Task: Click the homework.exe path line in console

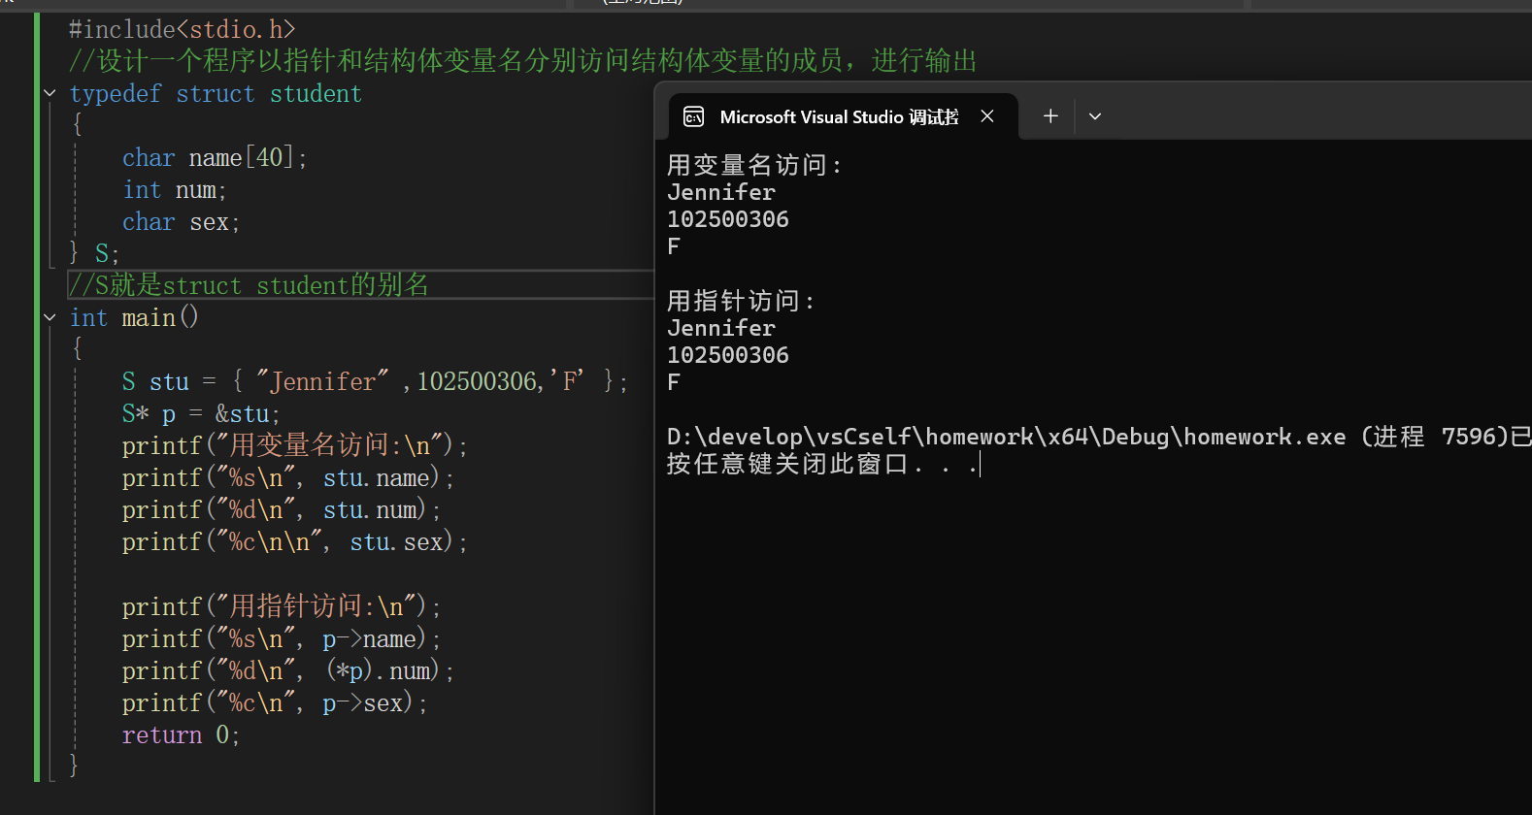Action: tap(1099, 437)
